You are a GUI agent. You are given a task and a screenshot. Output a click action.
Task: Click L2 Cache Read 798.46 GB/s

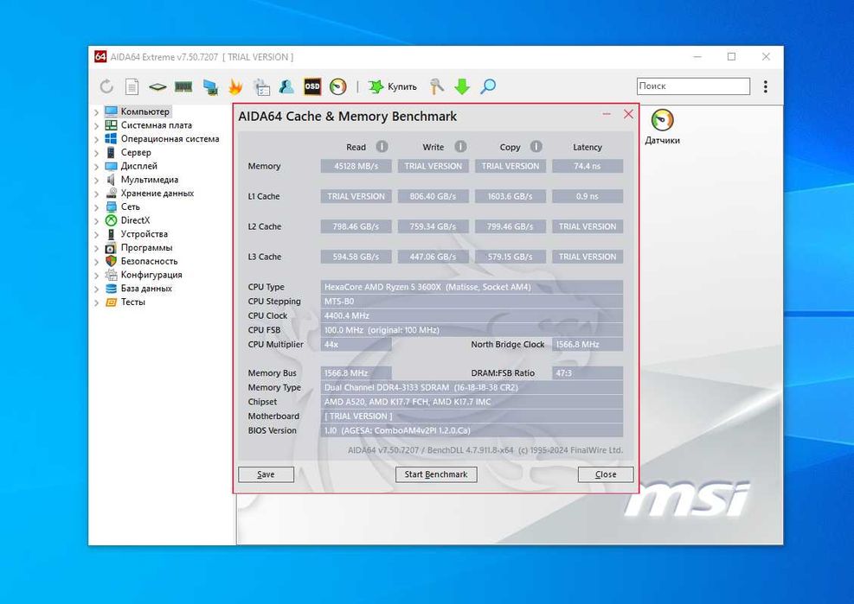[x=356, y=226]
